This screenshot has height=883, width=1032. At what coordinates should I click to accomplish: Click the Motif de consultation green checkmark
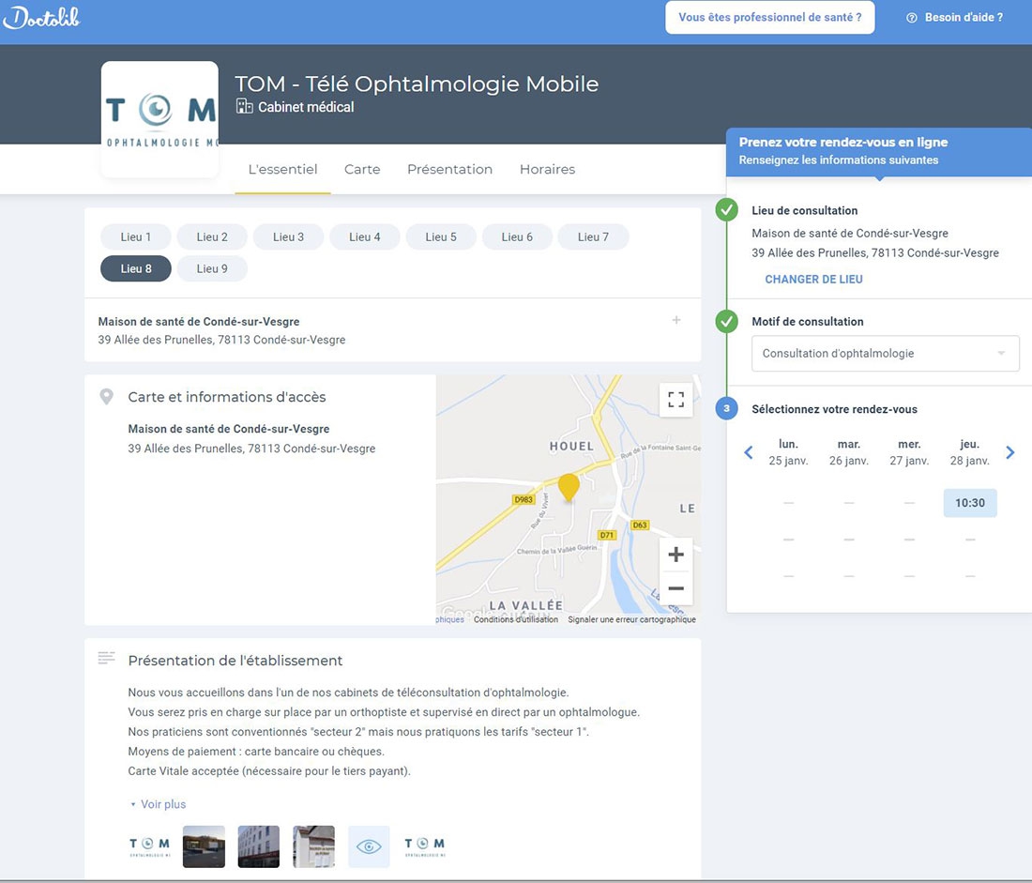(726, 321)
